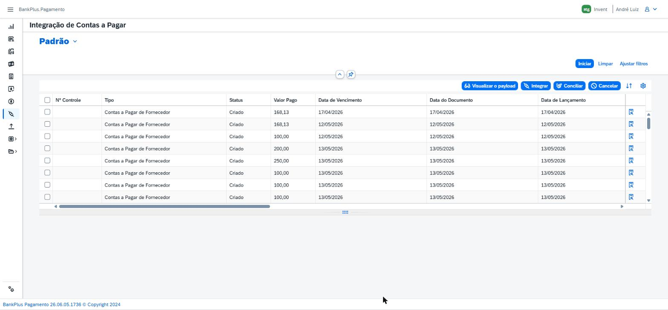Open table sort settings icon

629,86
